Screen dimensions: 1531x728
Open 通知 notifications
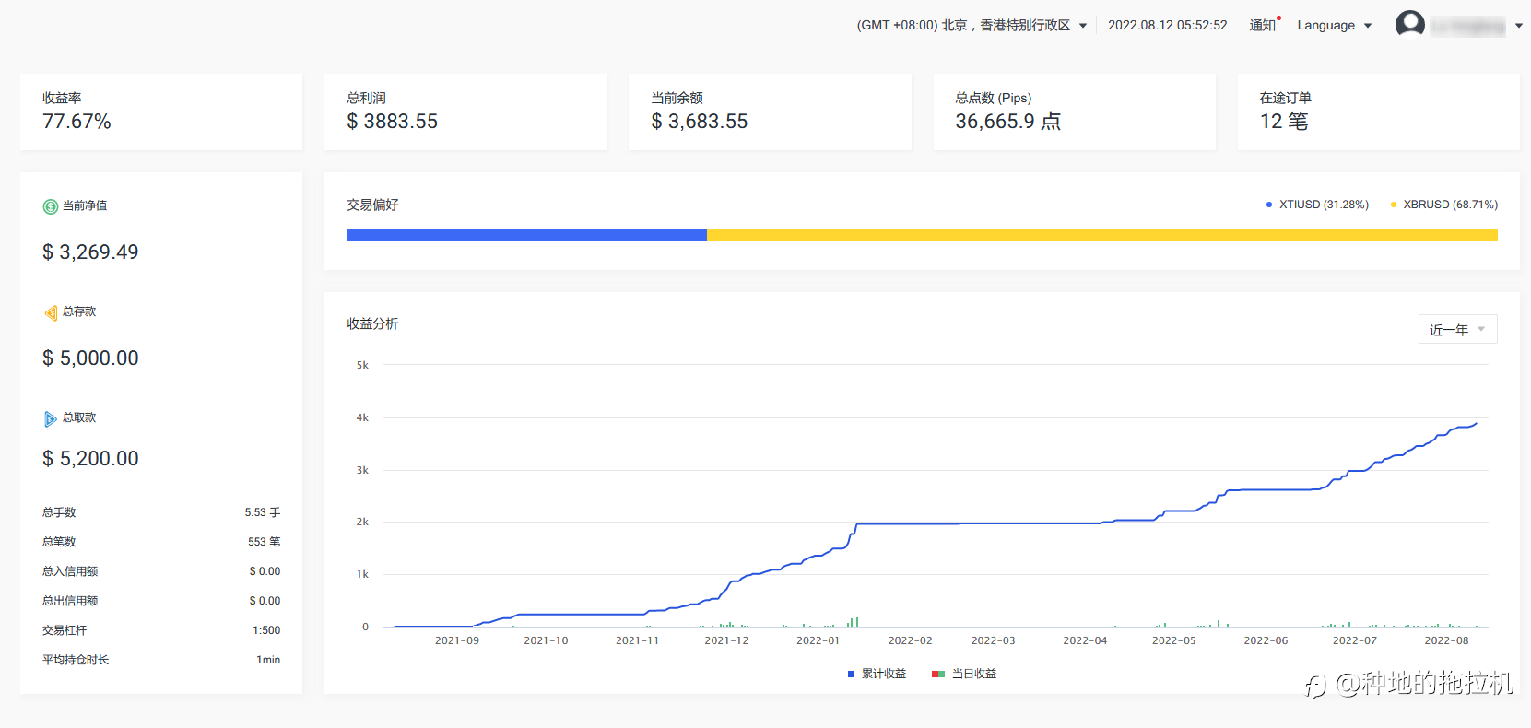coord(1262,25)
